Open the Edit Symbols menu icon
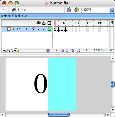This screenshot has height=117, width=115. (x=76, y=10)
